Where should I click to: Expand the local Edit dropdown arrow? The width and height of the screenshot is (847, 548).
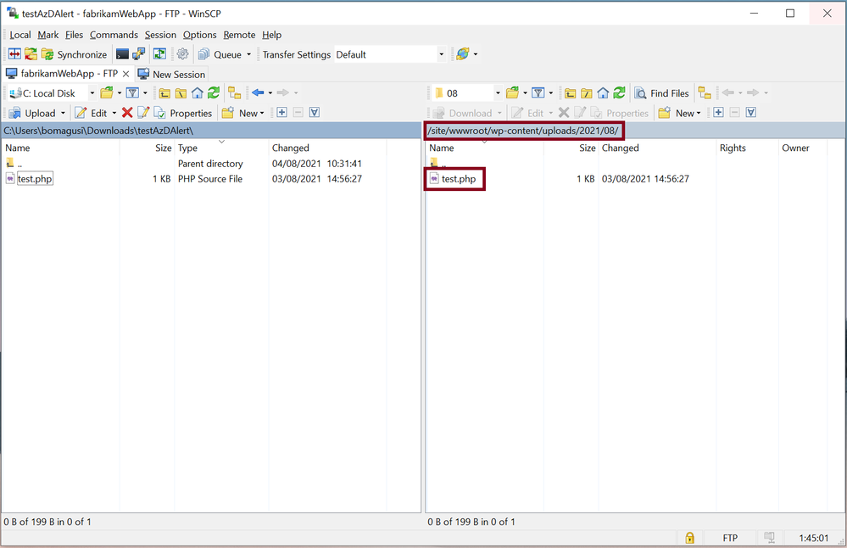[114, 113]
